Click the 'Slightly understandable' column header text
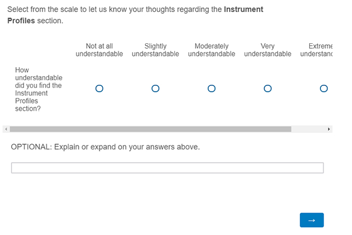Image resolution: width=352 pixels, height=235 pixels. coord(155,50)
